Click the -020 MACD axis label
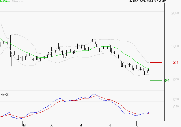181x127 pixels. [x=175, y=107]
